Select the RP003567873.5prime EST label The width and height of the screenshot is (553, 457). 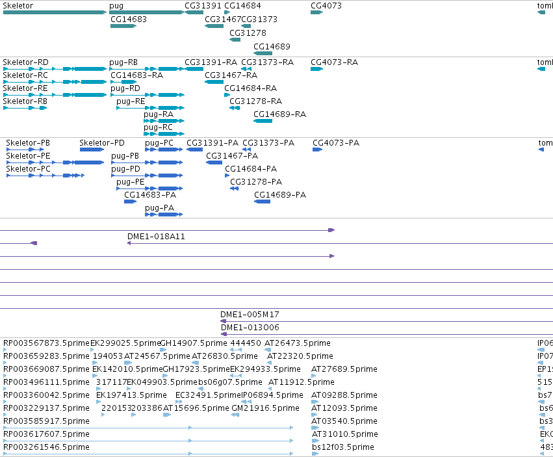46,343
